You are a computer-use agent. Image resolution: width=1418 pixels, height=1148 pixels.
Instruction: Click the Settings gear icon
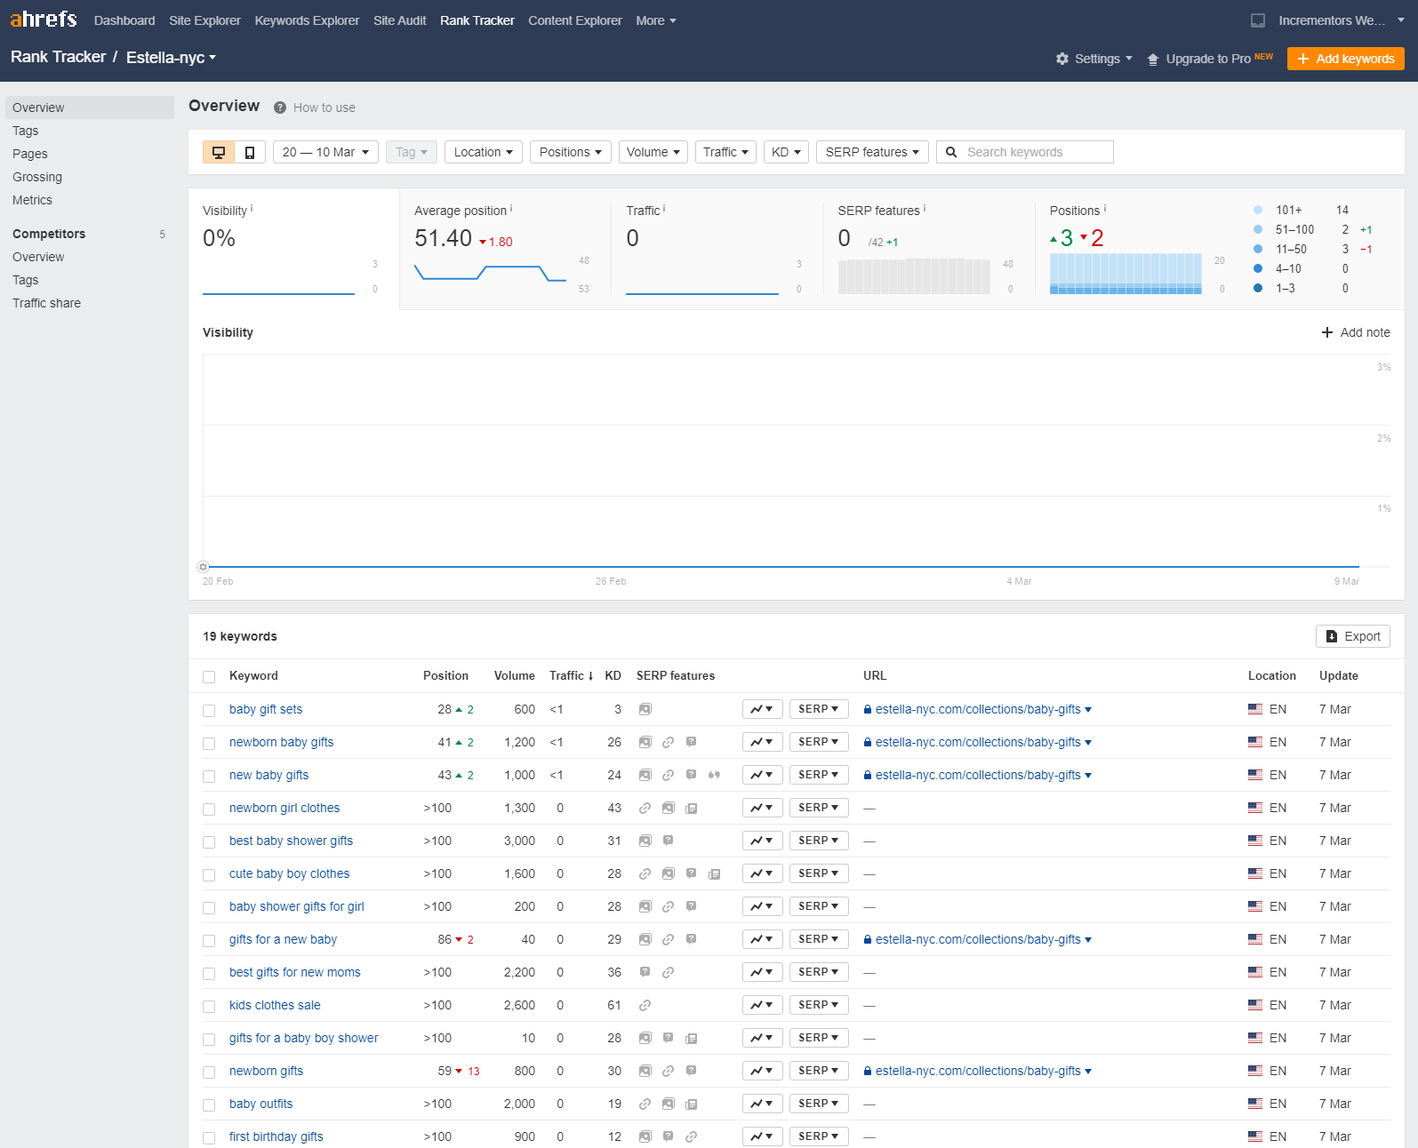pyautogui.click(x=1062, y=59)
